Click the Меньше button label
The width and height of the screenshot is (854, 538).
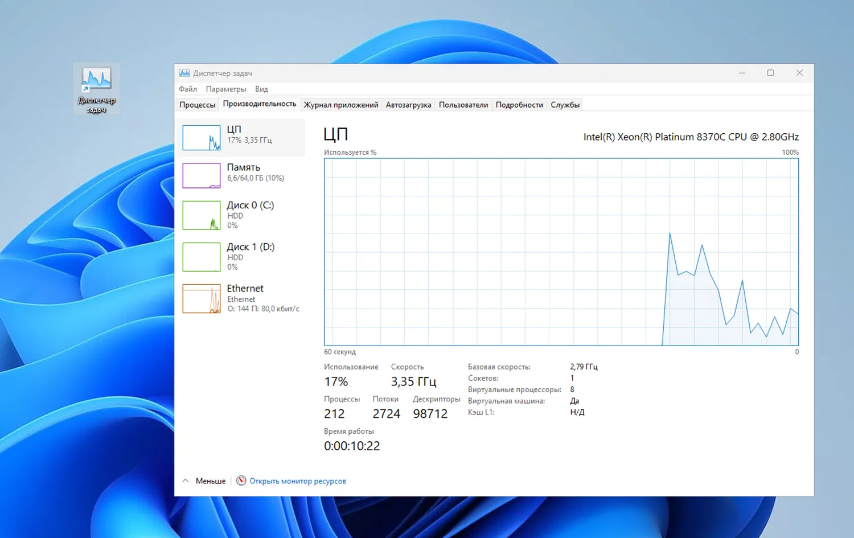point(211,481)
